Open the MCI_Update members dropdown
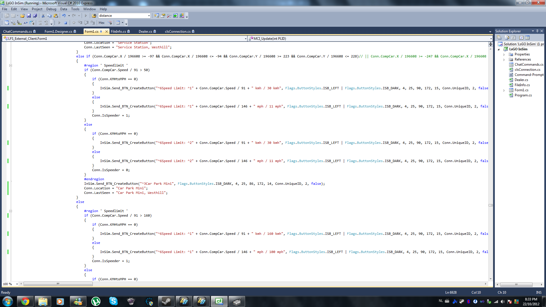The image size is (546, 307). coord(491,39)
